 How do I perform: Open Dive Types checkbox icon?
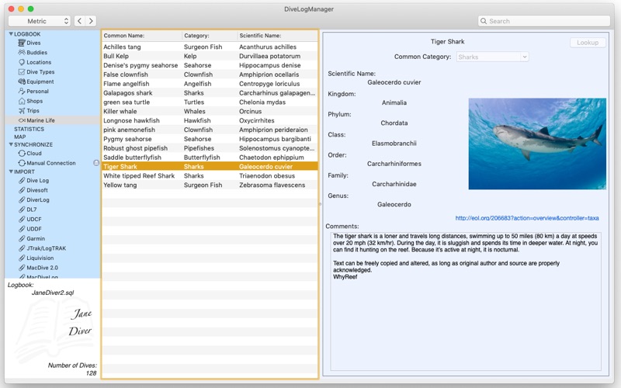point(22,71)
